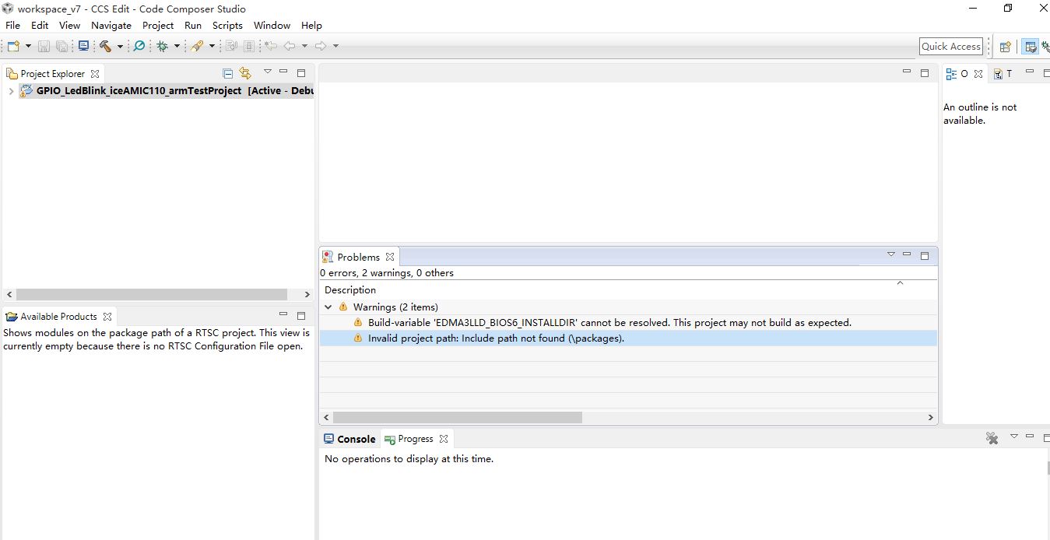Maximize the Project Explorer panel

(301, 72)
